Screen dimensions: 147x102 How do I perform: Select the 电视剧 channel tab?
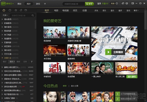65,10
